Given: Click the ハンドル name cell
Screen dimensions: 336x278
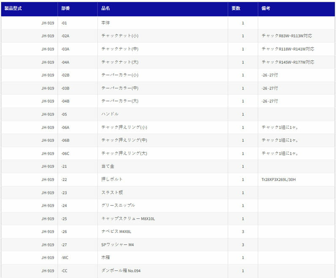Looking at the screenshot, I should tap(163, 114).
